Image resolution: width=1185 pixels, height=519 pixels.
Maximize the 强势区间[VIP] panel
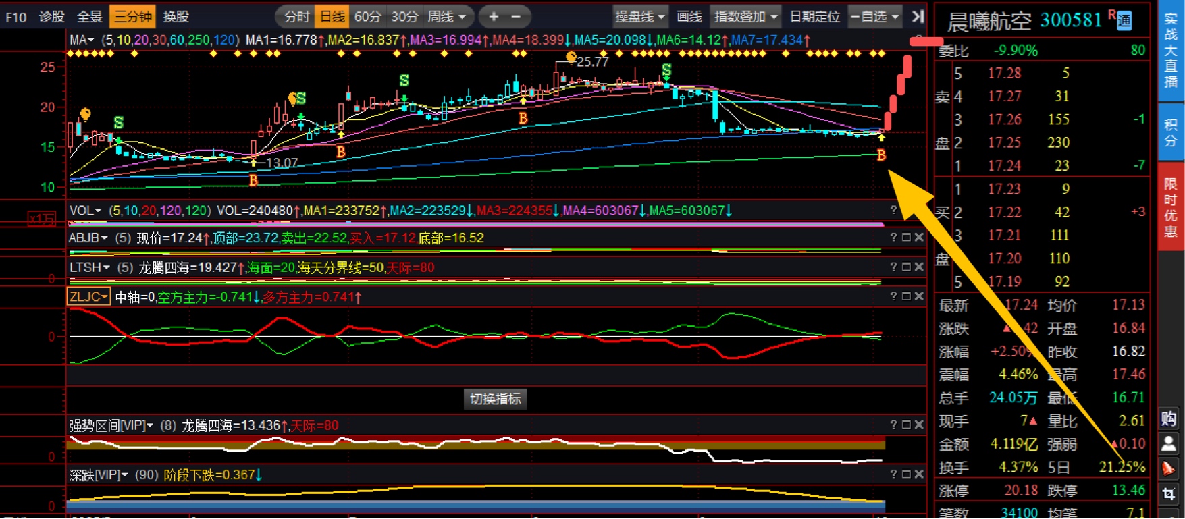(x=906, y=425)
